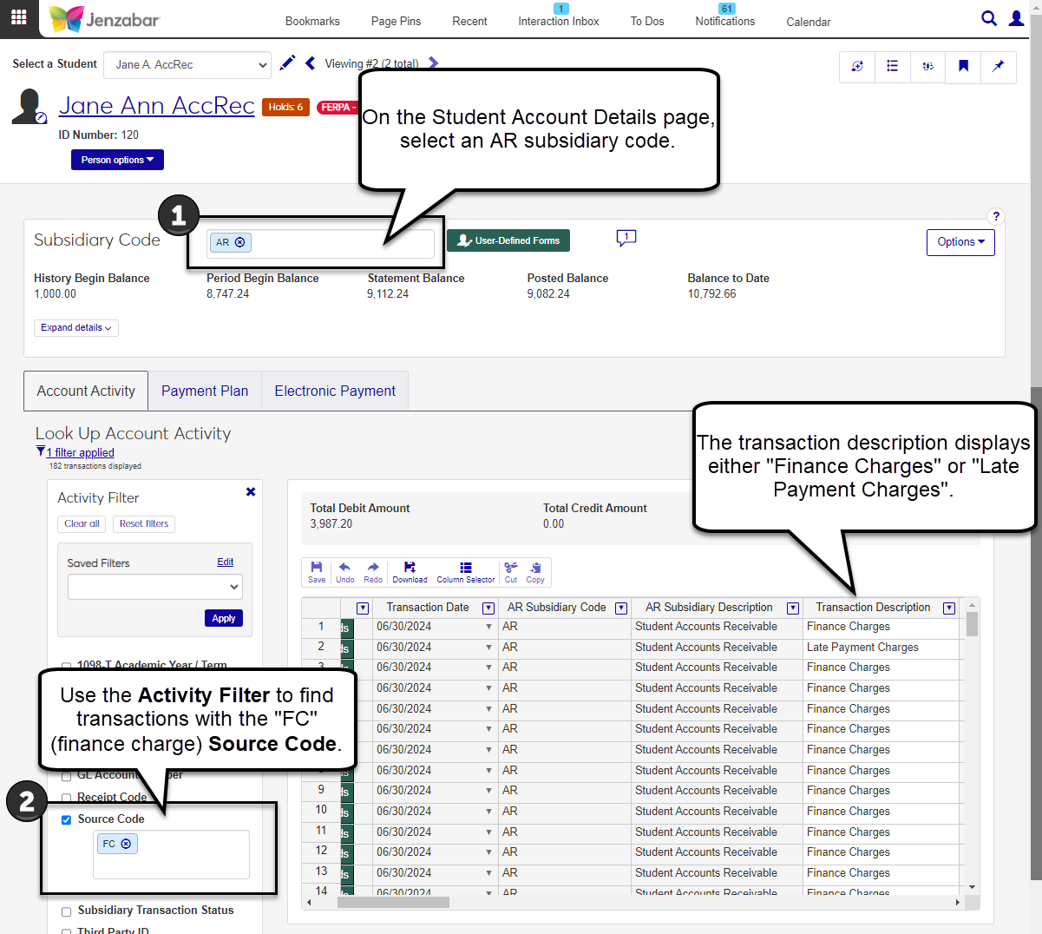
Task: Pin this page with the pushpin icon
Action: click(998, 66)
